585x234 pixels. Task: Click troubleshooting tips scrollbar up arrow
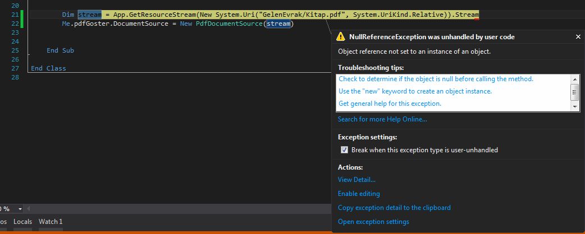(575, 79)
